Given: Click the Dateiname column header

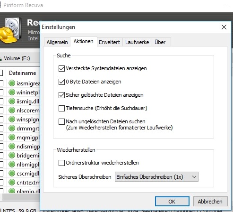Looking at the screenshot, I should point(23,73).
